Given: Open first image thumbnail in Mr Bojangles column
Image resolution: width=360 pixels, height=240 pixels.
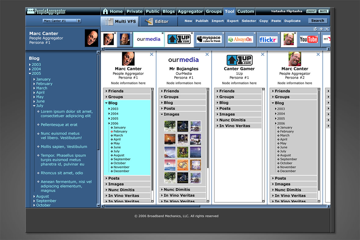Looking at the screenshot, I should click(x=170, y=126).
